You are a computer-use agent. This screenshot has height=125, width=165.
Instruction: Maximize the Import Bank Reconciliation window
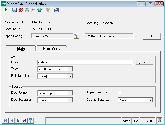(x=150, y=4)
